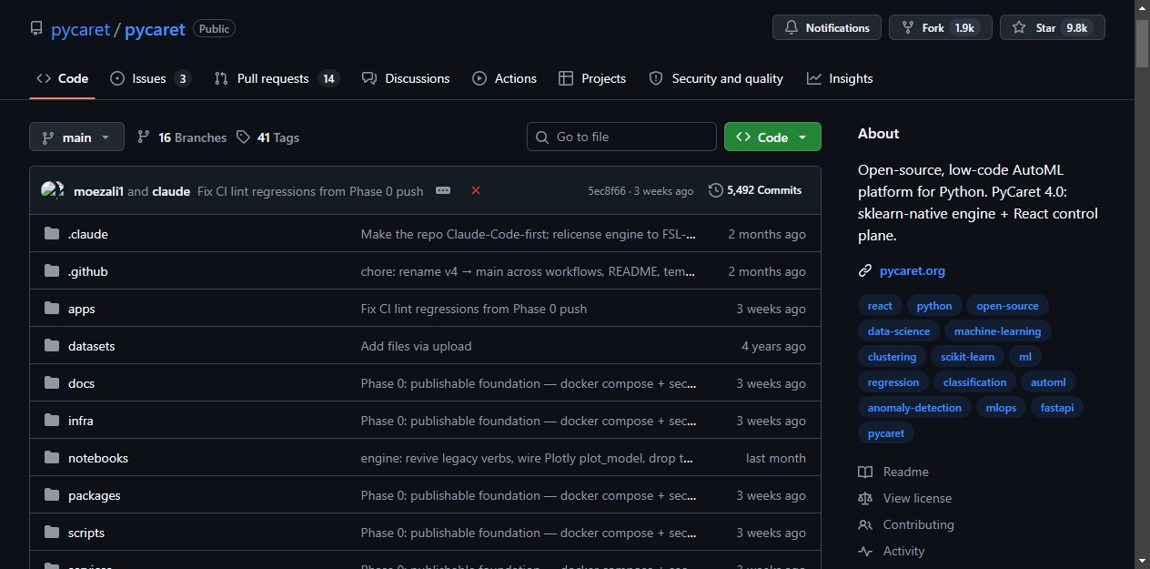Open the notebooks folder

98,458
